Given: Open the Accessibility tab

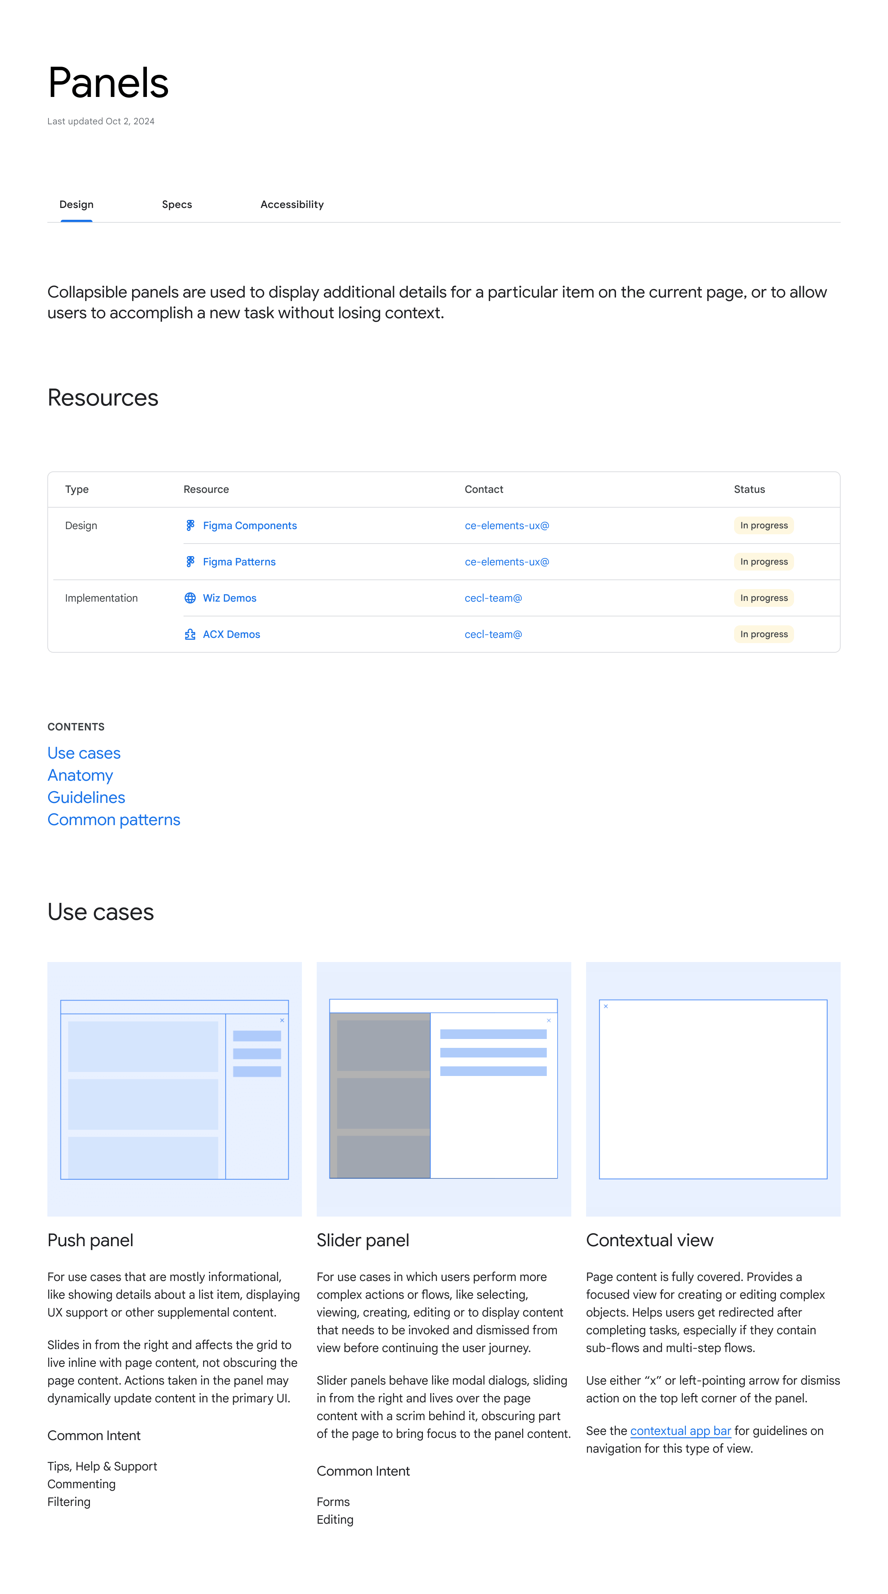Looking at the screenshot, I should [x=292, y=204].
